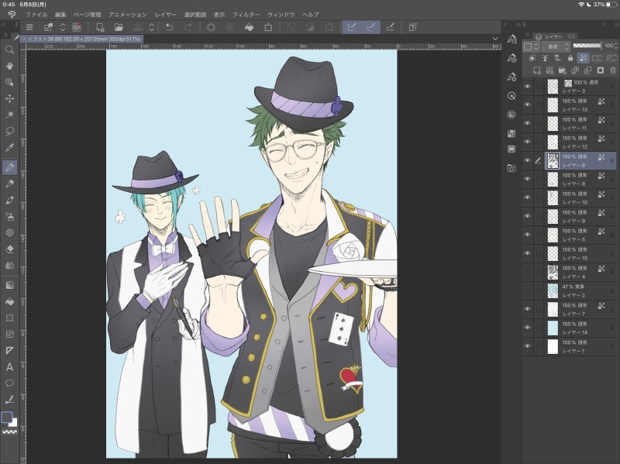620x464 pixels.
Task: Select the Eyedropper tool
Action: click(x=9, y=147)
